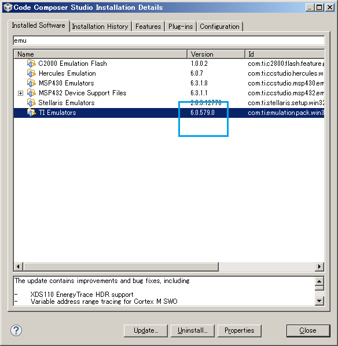Viewport: 338px width, 346px height.
Task: Close window with title bar X
Action: click(329, 8)
